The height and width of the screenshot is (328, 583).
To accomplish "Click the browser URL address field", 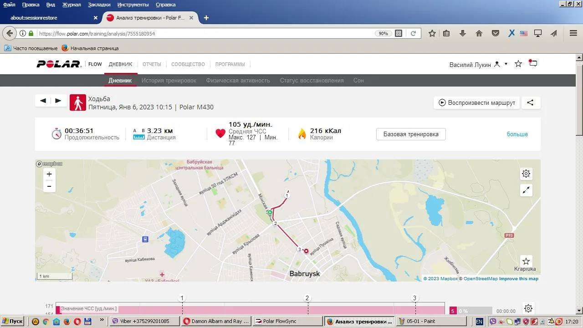I will point(205,34).
